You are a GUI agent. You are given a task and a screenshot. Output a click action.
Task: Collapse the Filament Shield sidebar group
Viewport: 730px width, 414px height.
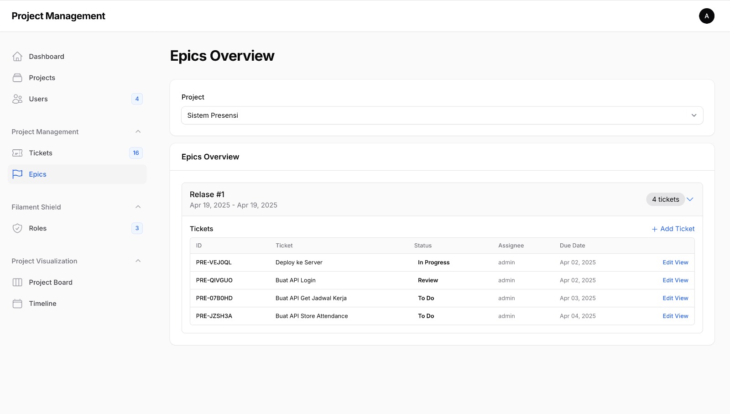(138, 207)
